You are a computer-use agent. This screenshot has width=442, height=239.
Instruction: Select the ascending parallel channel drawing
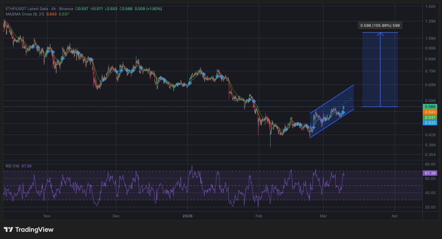(331, 112)
